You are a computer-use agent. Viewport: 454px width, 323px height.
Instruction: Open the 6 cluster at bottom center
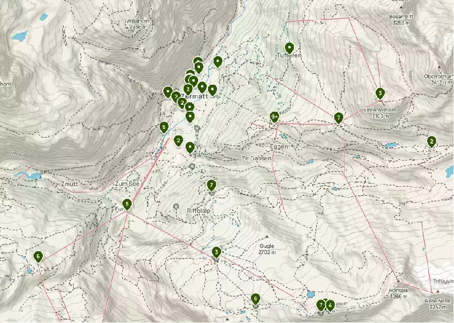[x=255, y=299]
